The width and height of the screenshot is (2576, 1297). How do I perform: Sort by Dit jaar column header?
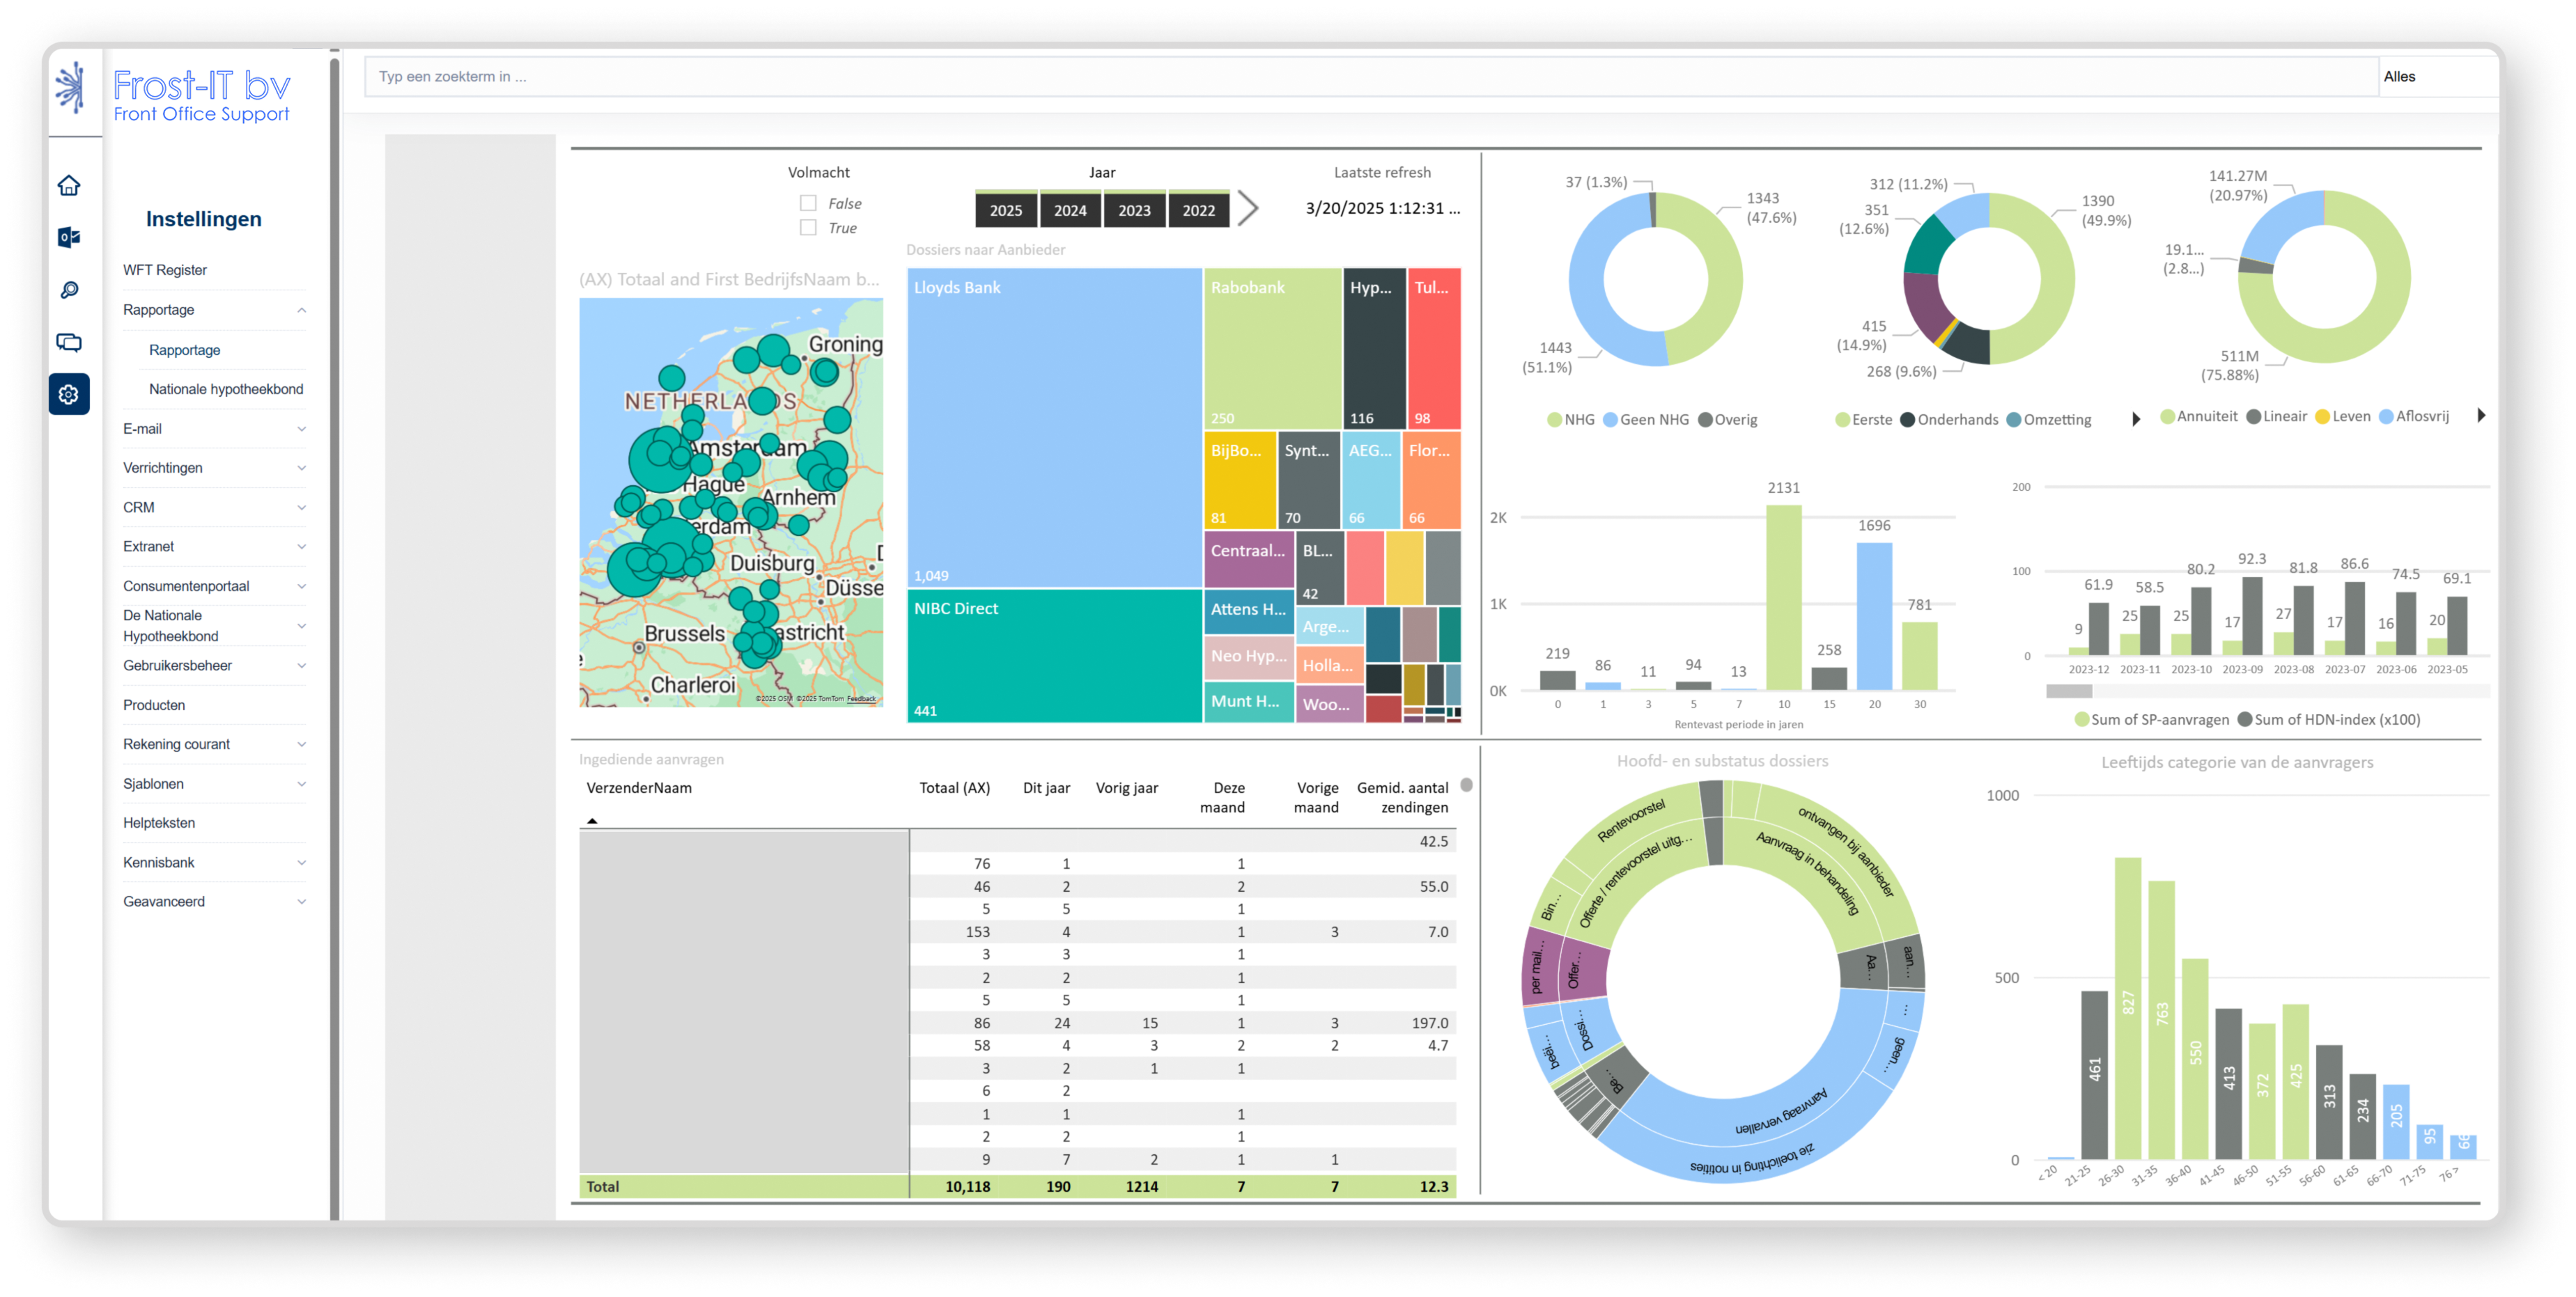point(1046,788)
